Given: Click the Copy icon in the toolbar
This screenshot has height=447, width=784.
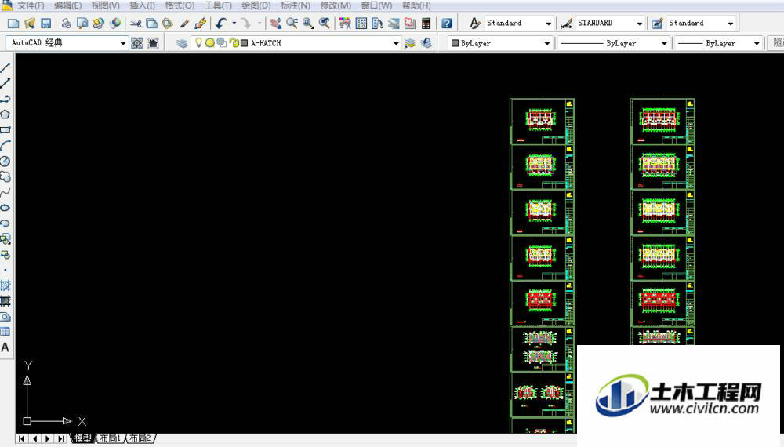Looking at the screenshot, I should click(x=151, y=23).
